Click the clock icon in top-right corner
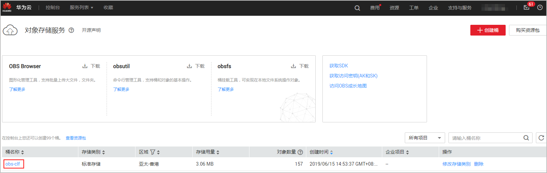Screen dimensions: 547x173 540,7
